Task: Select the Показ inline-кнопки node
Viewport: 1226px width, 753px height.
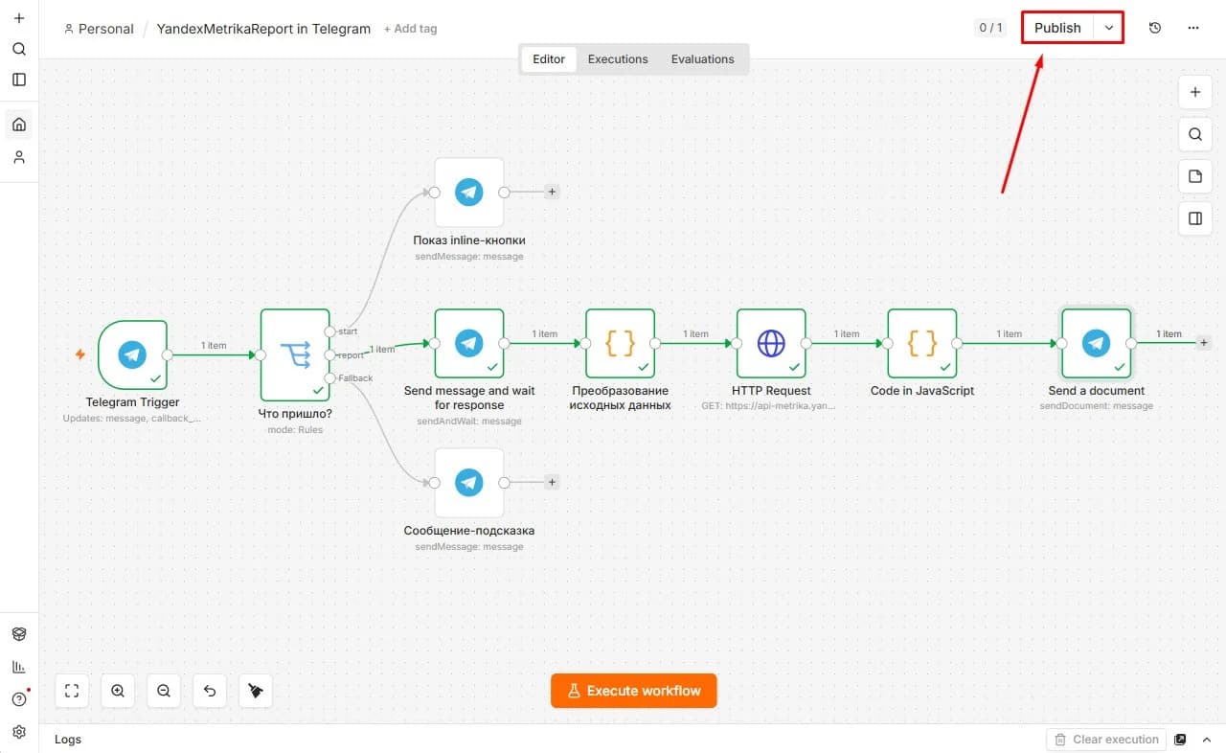Action: coord(469,193)
